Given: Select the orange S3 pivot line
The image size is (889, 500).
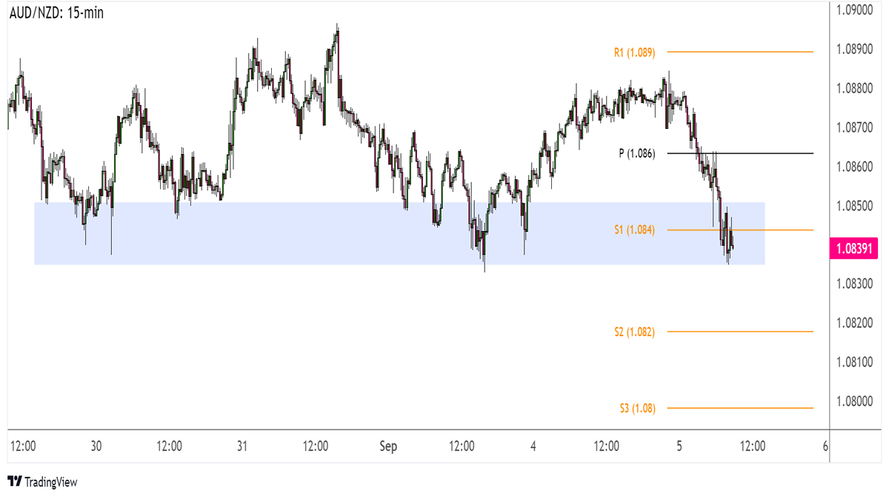Looking at the screenshot, I should pyautogui.click(x=741, y=408).
